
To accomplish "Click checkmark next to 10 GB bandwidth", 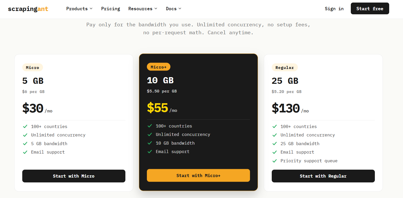I will point(150,143).
